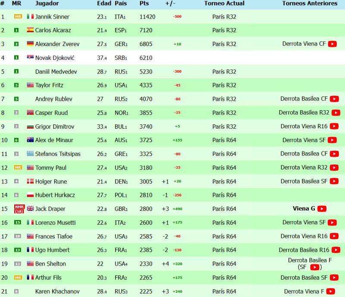Click YouTube icon in Grigor Dimitrov's row
Screen dimensions: 345x297
[x=334, y=126]
